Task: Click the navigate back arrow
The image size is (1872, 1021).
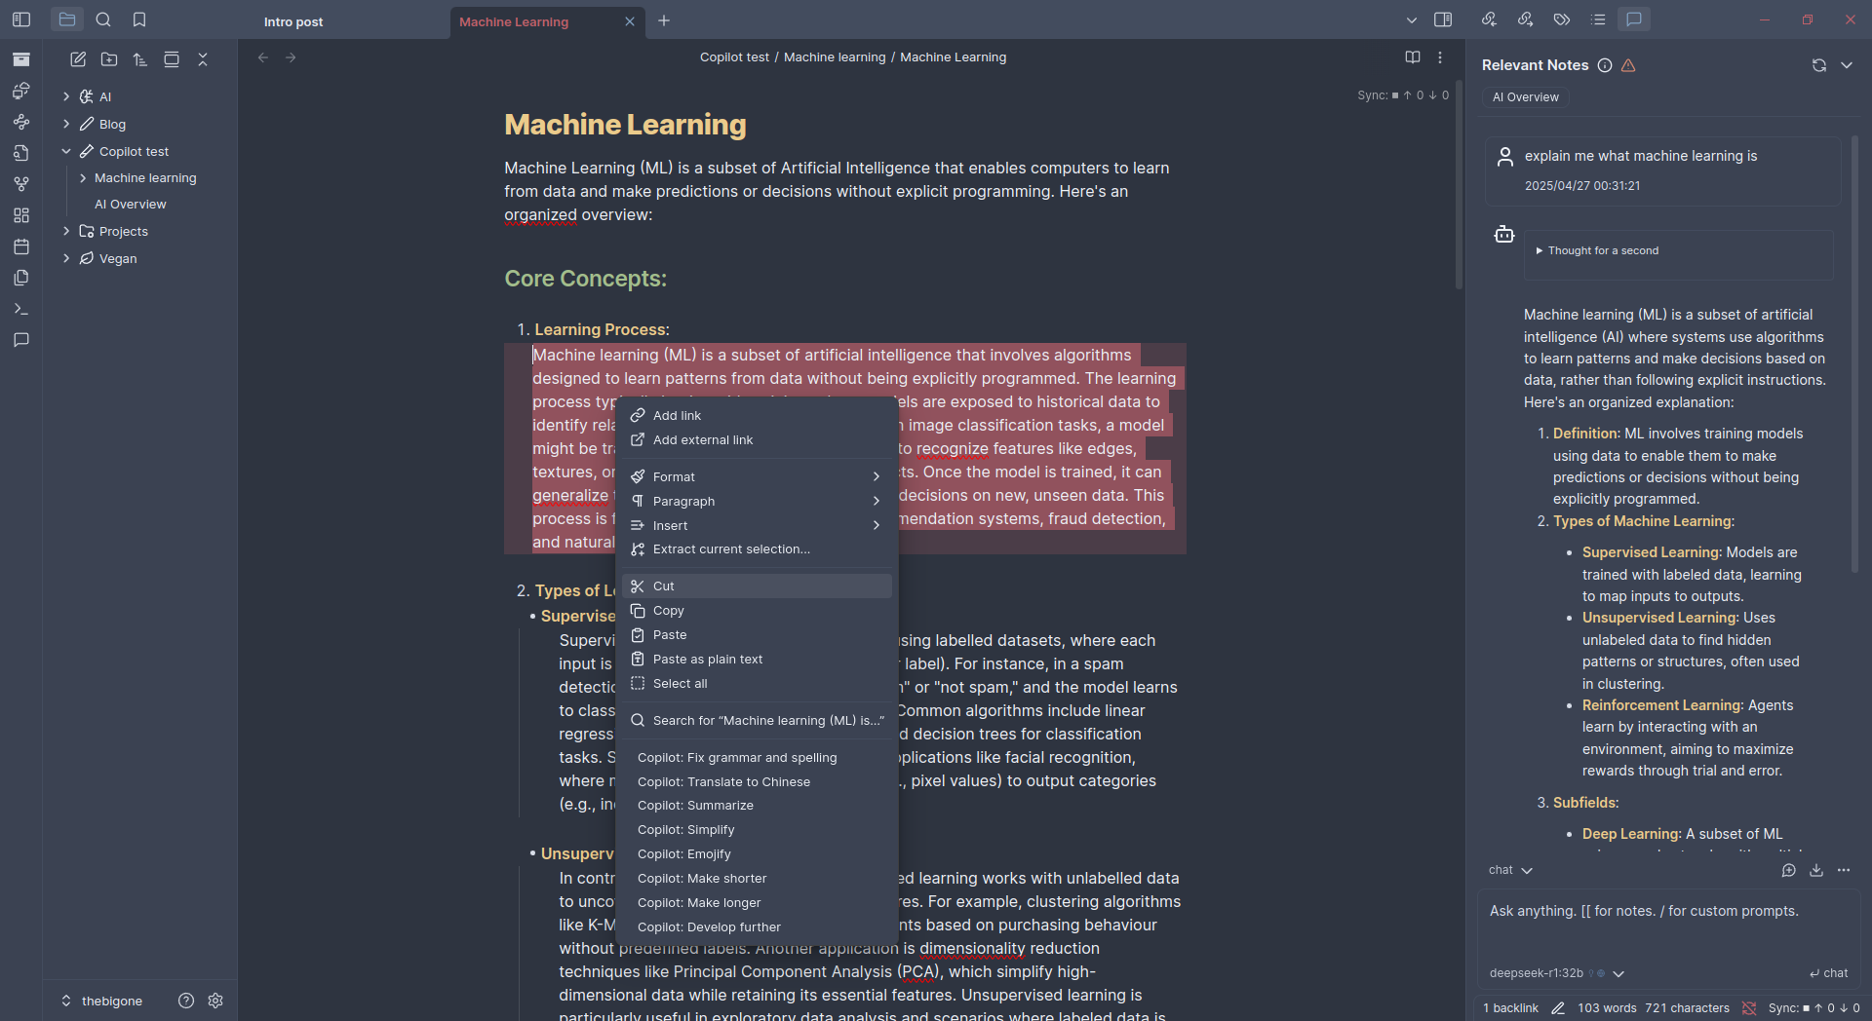Action: point(263,57)
